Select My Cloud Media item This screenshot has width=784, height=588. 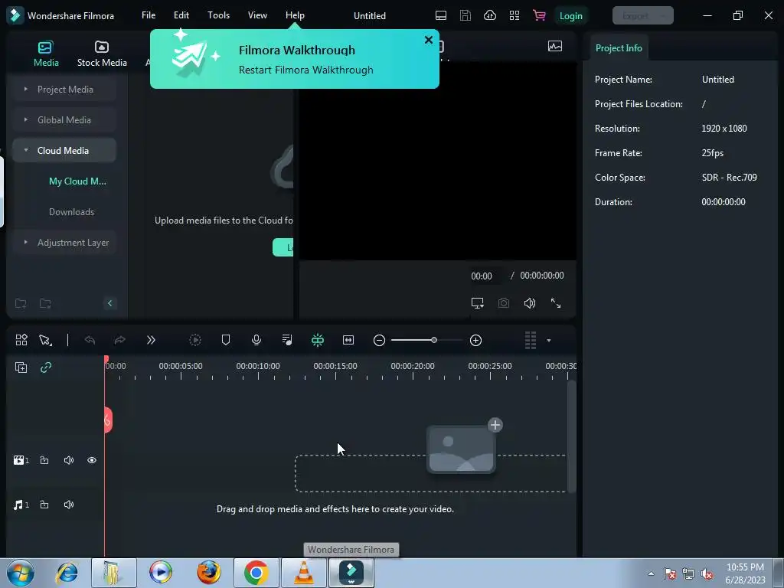[77, 181]
